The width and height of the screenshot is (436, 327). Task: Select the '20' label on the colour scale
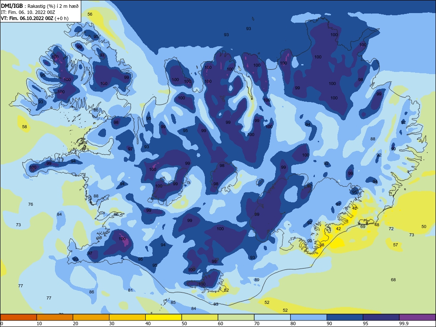[75, 324]
